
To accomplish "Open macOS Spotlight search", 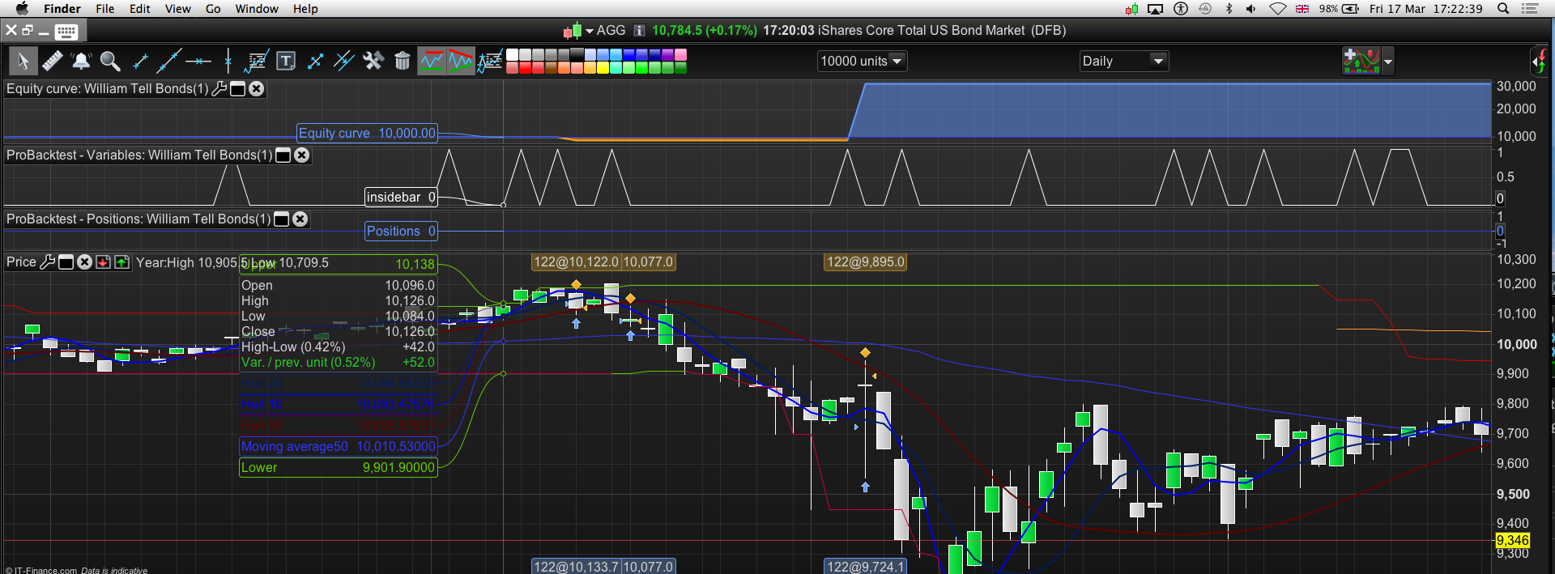I will click(1503, 9).
